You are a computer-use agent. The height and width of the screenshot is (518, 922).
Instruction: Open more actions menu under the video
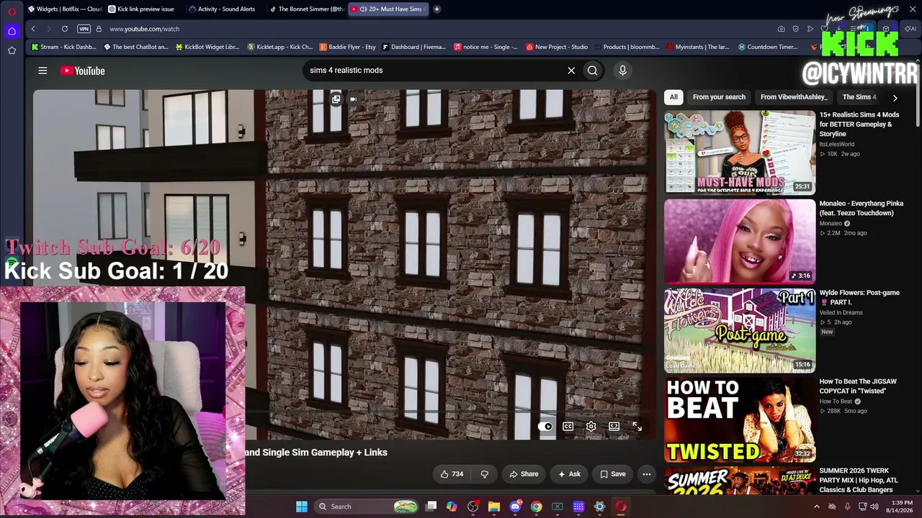[646, 474]
